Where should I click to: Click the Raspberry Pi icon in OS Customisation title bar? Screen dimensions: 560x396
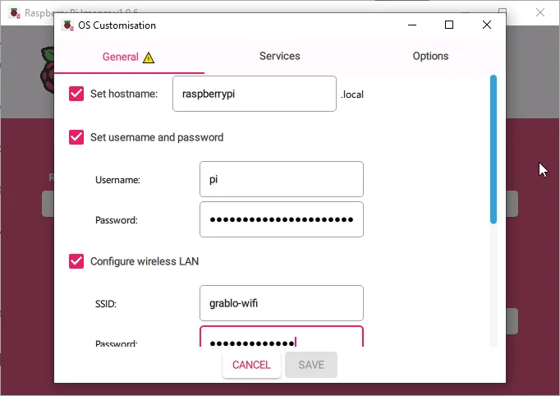(67, 25)
